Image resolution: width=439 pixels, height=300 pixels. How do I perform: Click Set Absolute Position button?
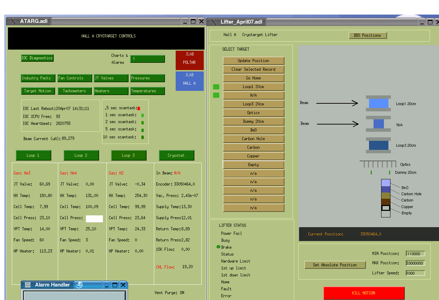[335, 265]
